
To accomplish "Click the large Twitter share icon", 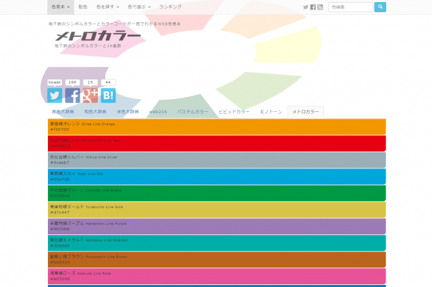I will pyautogui.click(x=55, y=96).
